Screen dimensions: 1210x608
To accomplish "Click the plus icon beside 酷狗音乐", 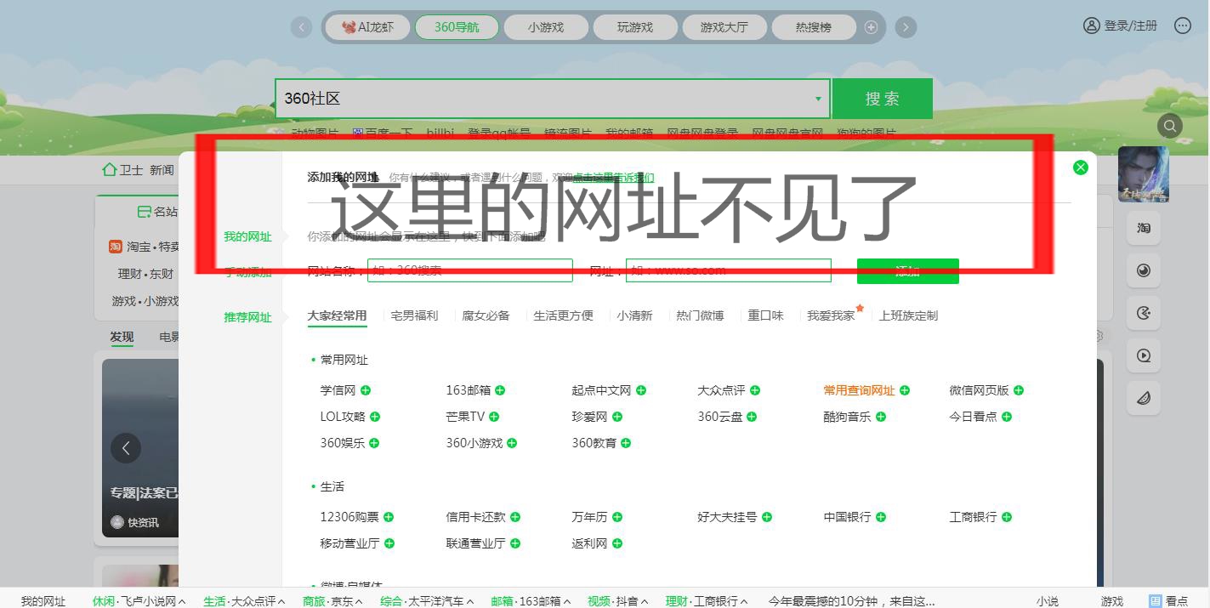I will (x=881, y=417).
